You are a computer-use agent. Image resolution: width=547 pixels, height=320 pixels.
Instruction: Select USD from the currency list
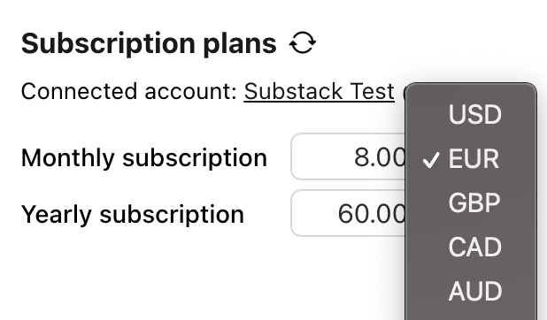[x=471, y=114]
